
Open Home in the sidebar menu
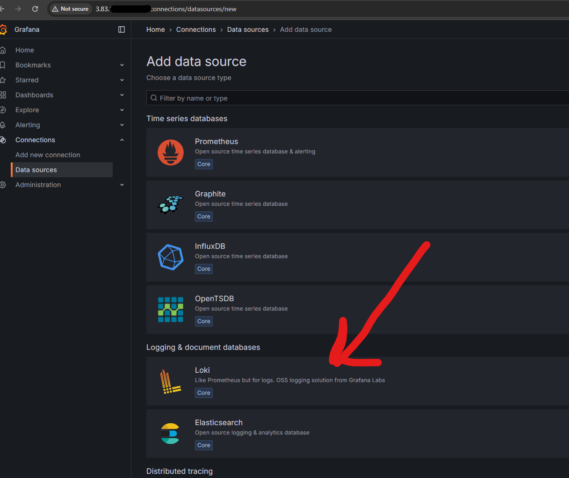click(25, 50)
